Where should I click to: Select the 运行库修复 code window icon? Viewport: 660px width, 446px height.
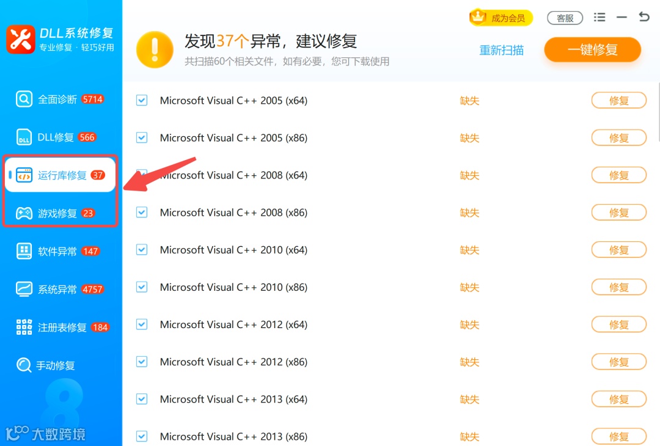(x=24, y=175)
